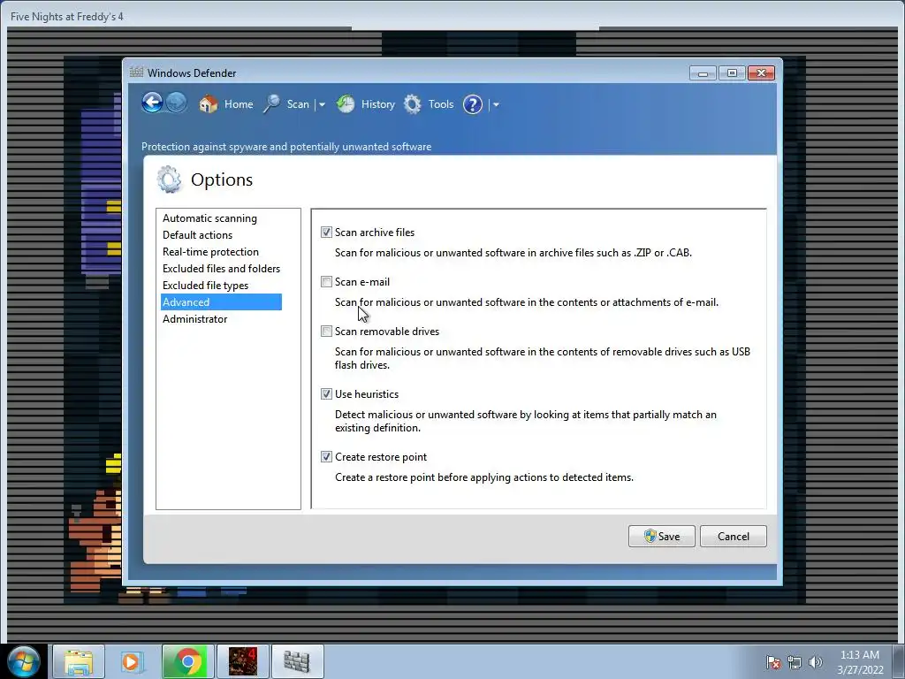Toggle the Scan archive files checkbox
905x679 pixels.
[x=327, y=233]
